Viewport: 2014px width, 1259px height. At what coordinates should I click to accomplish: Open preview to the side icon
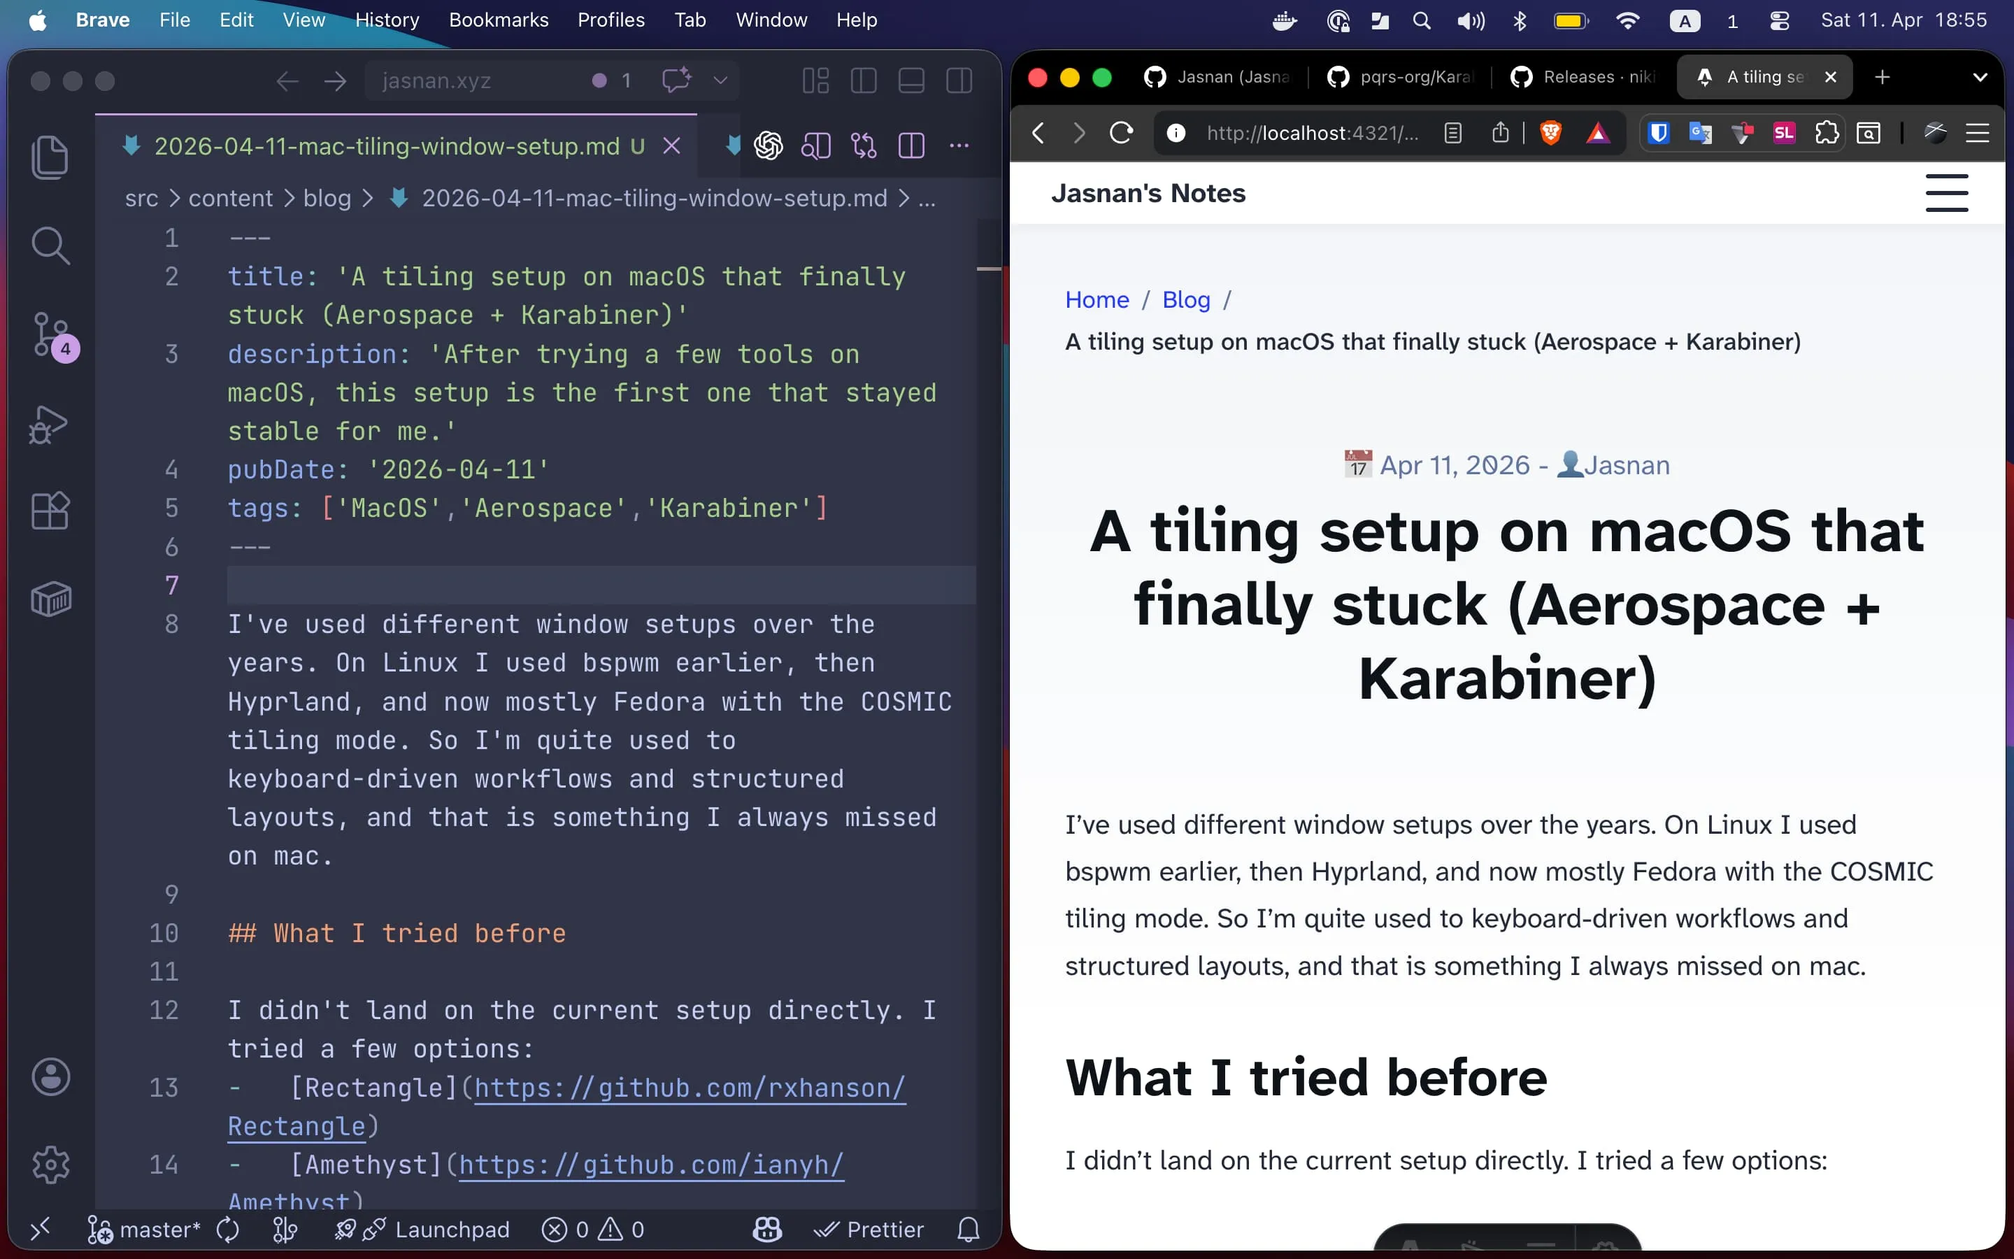click(x=816, y=145)
